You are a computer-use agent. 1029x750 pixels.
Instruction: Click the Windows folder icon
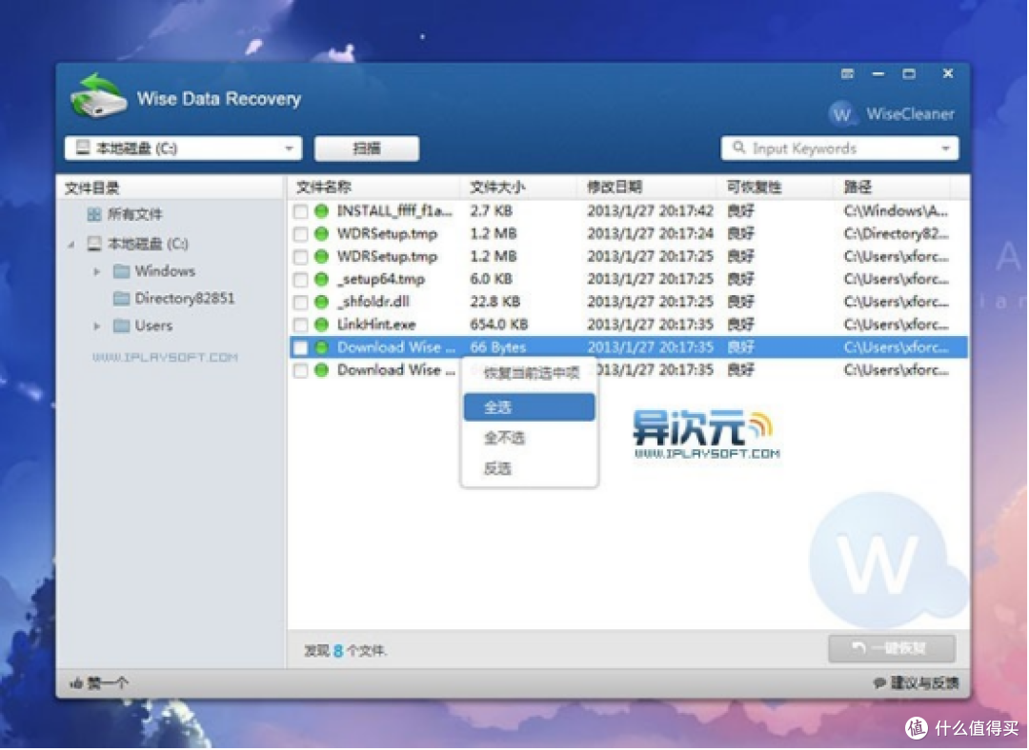[121, 270]
